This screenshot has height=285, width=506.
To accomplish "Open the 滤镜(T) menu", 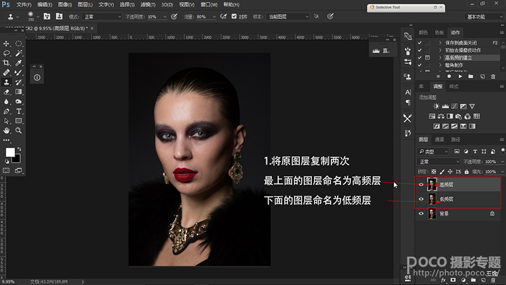I will coord(149,4).
